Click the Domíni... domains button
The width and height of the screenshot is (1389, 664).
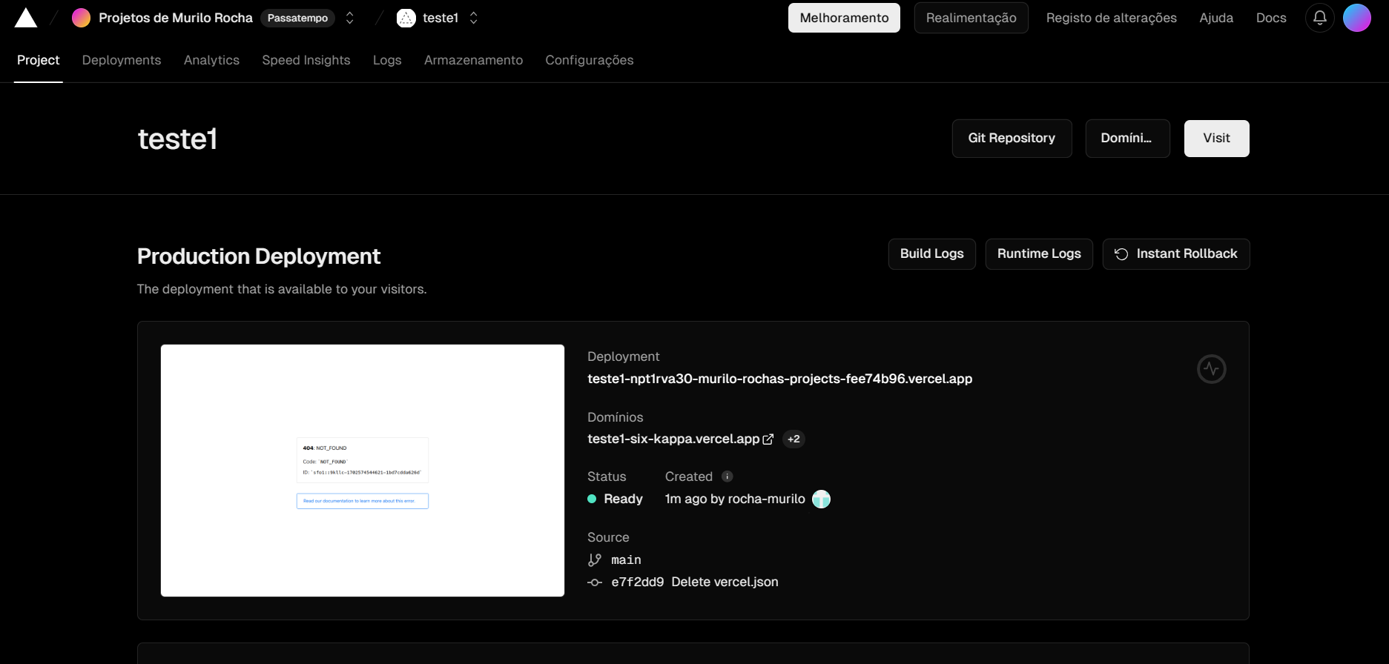[1127, 139]
